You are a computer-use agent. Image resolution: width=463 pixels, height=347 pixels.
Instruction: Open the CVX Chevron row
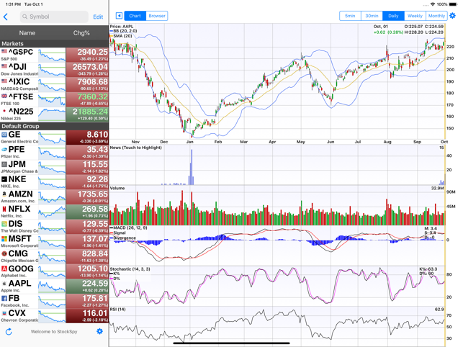pyautogui.click(x=54, y=316)
